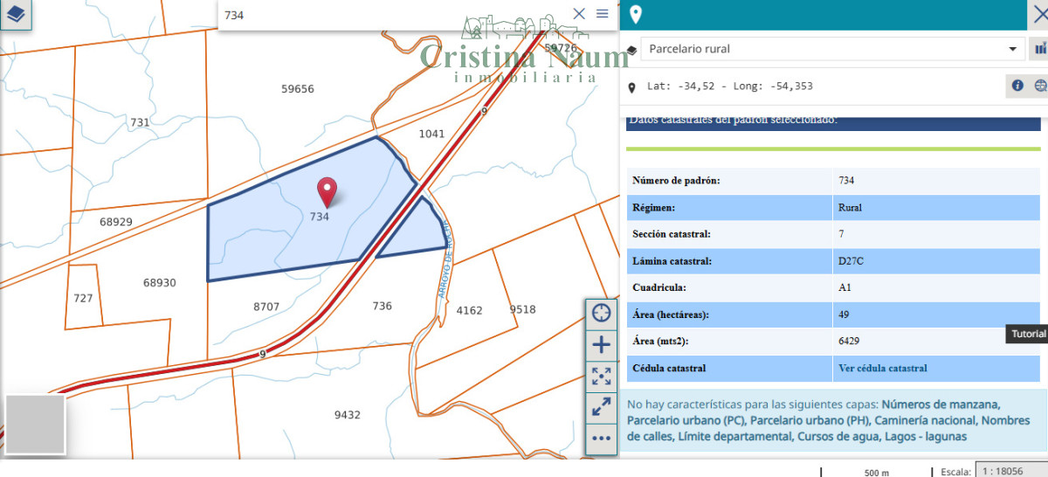Select parcel 736 on the map
This screenshot has height=477, width=1048.
pos(382,306)
